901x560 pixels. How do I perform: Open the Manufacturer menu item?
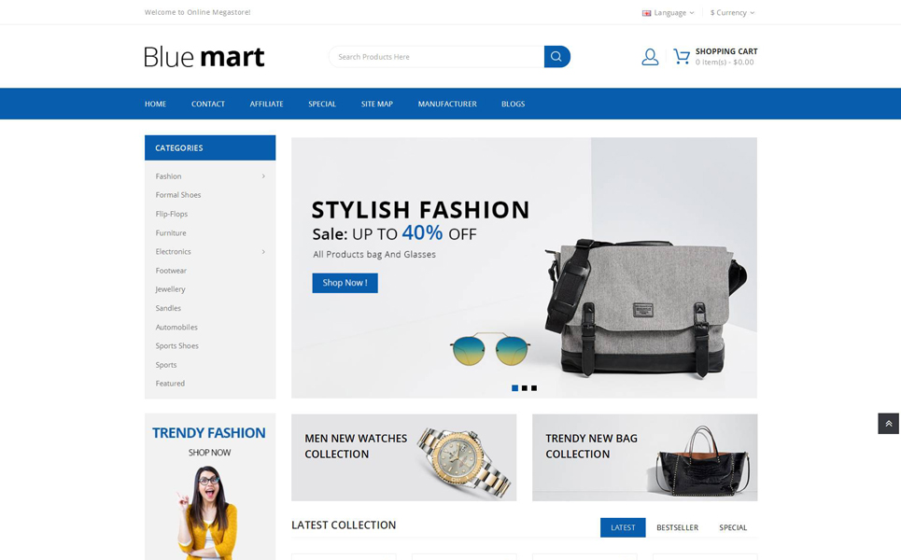tap(447, 104)
